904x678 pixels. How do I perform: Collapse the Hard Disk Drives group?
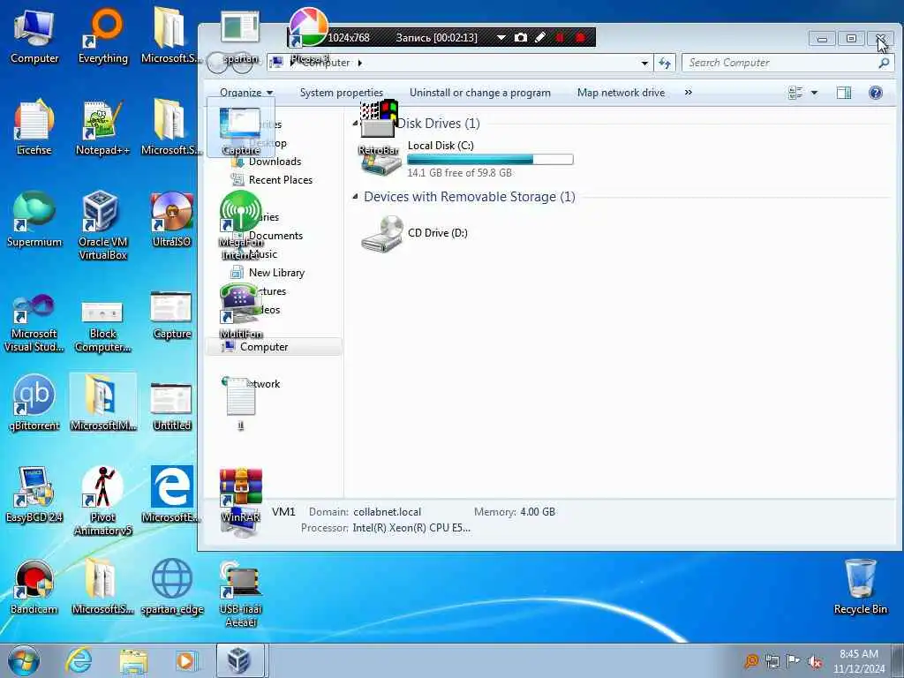[355, 123]
